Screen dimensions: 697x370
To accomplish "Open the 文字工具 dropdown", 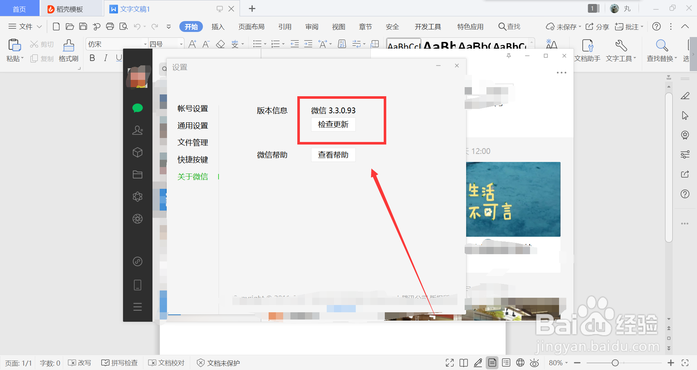I will click(x=621, y=50).
